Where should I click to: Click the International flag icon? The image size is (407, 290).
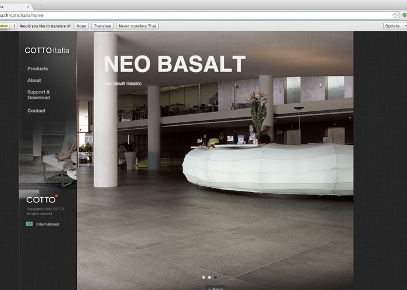click(x=29, y=224)
